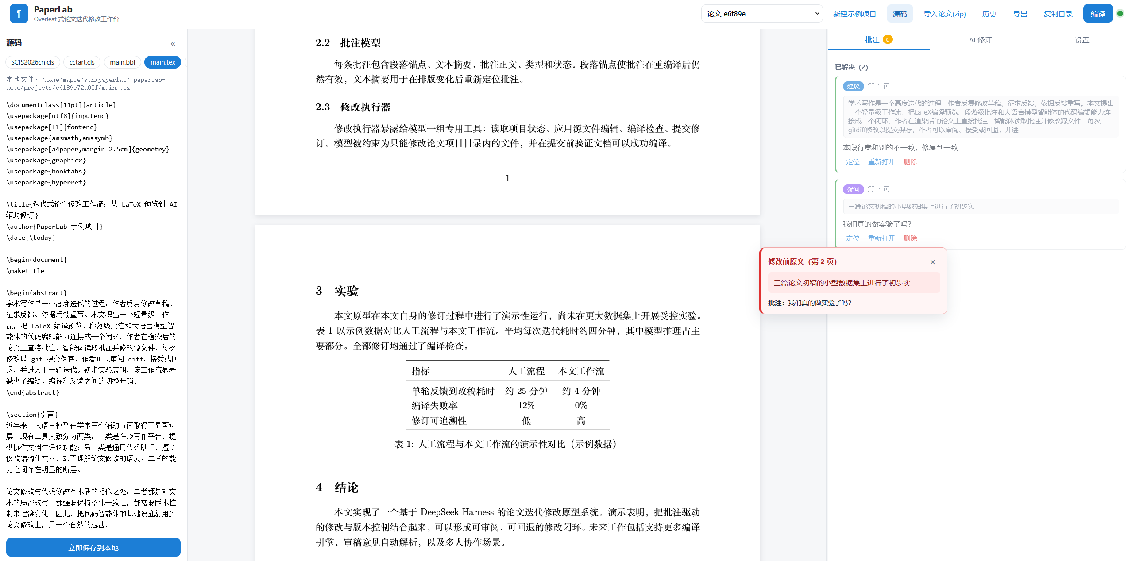This screenshot has height=561, width=1132.
Task: Open the 设置 settings tab
Action: click(x=1082, y=40)
